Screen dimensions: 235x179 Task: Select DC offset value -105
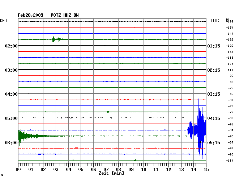point(230,64)
